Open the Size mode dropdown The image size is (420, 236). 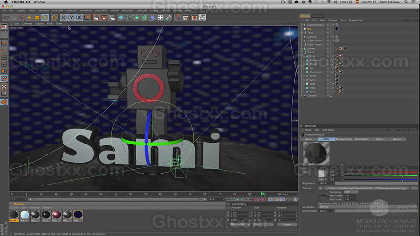click(x=263, y=224)
